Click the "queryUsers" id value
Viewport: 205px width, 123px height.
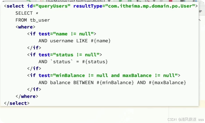click(53, 6)
